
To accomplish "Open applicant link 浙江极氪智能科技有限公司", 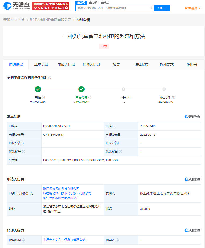I will (x=61, y=189).
